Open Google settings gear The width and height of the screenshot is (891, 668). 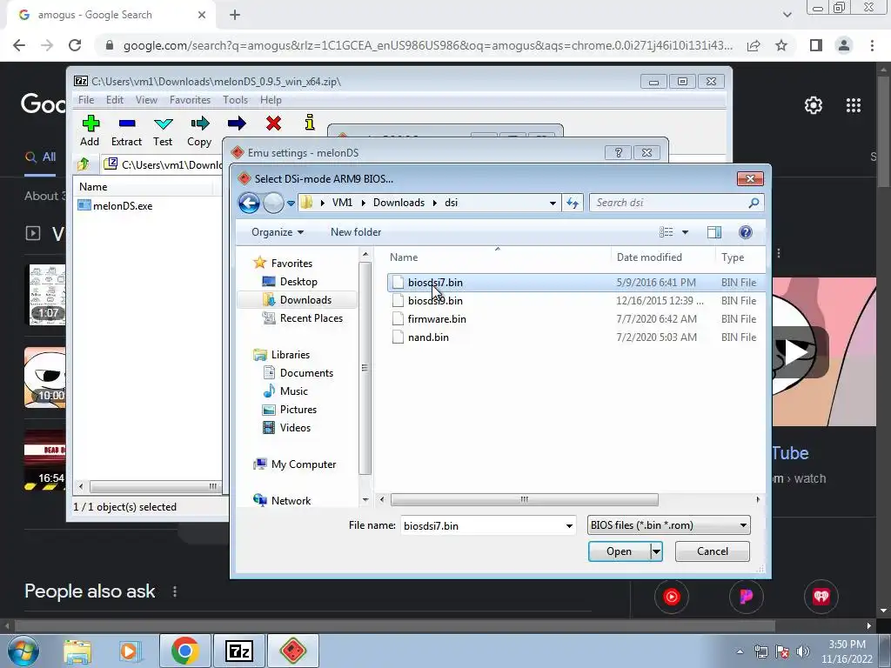coord(814,105)
